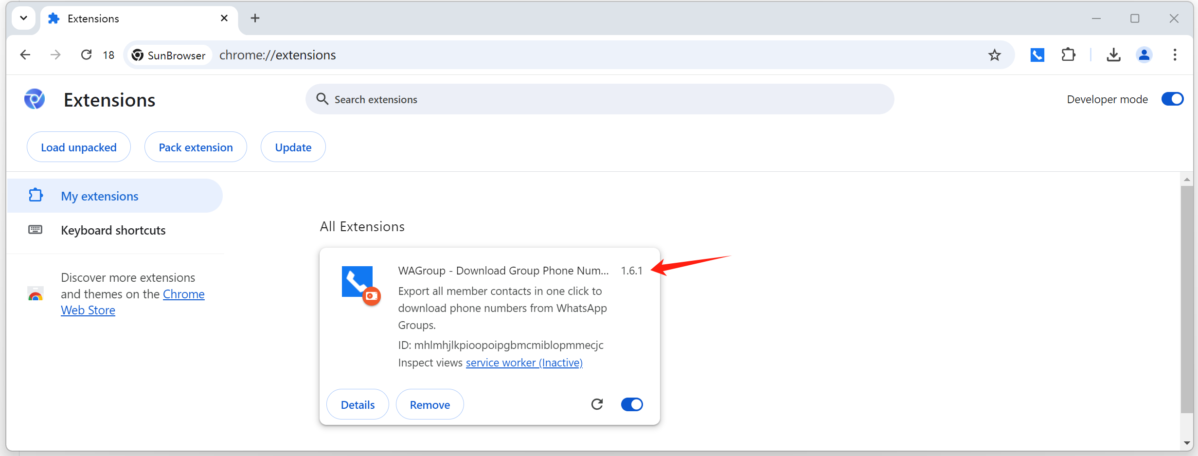Screen dimensions: 1198x456
Task: Reload the page with the refresh icon
Action: [x=86, y=55]
